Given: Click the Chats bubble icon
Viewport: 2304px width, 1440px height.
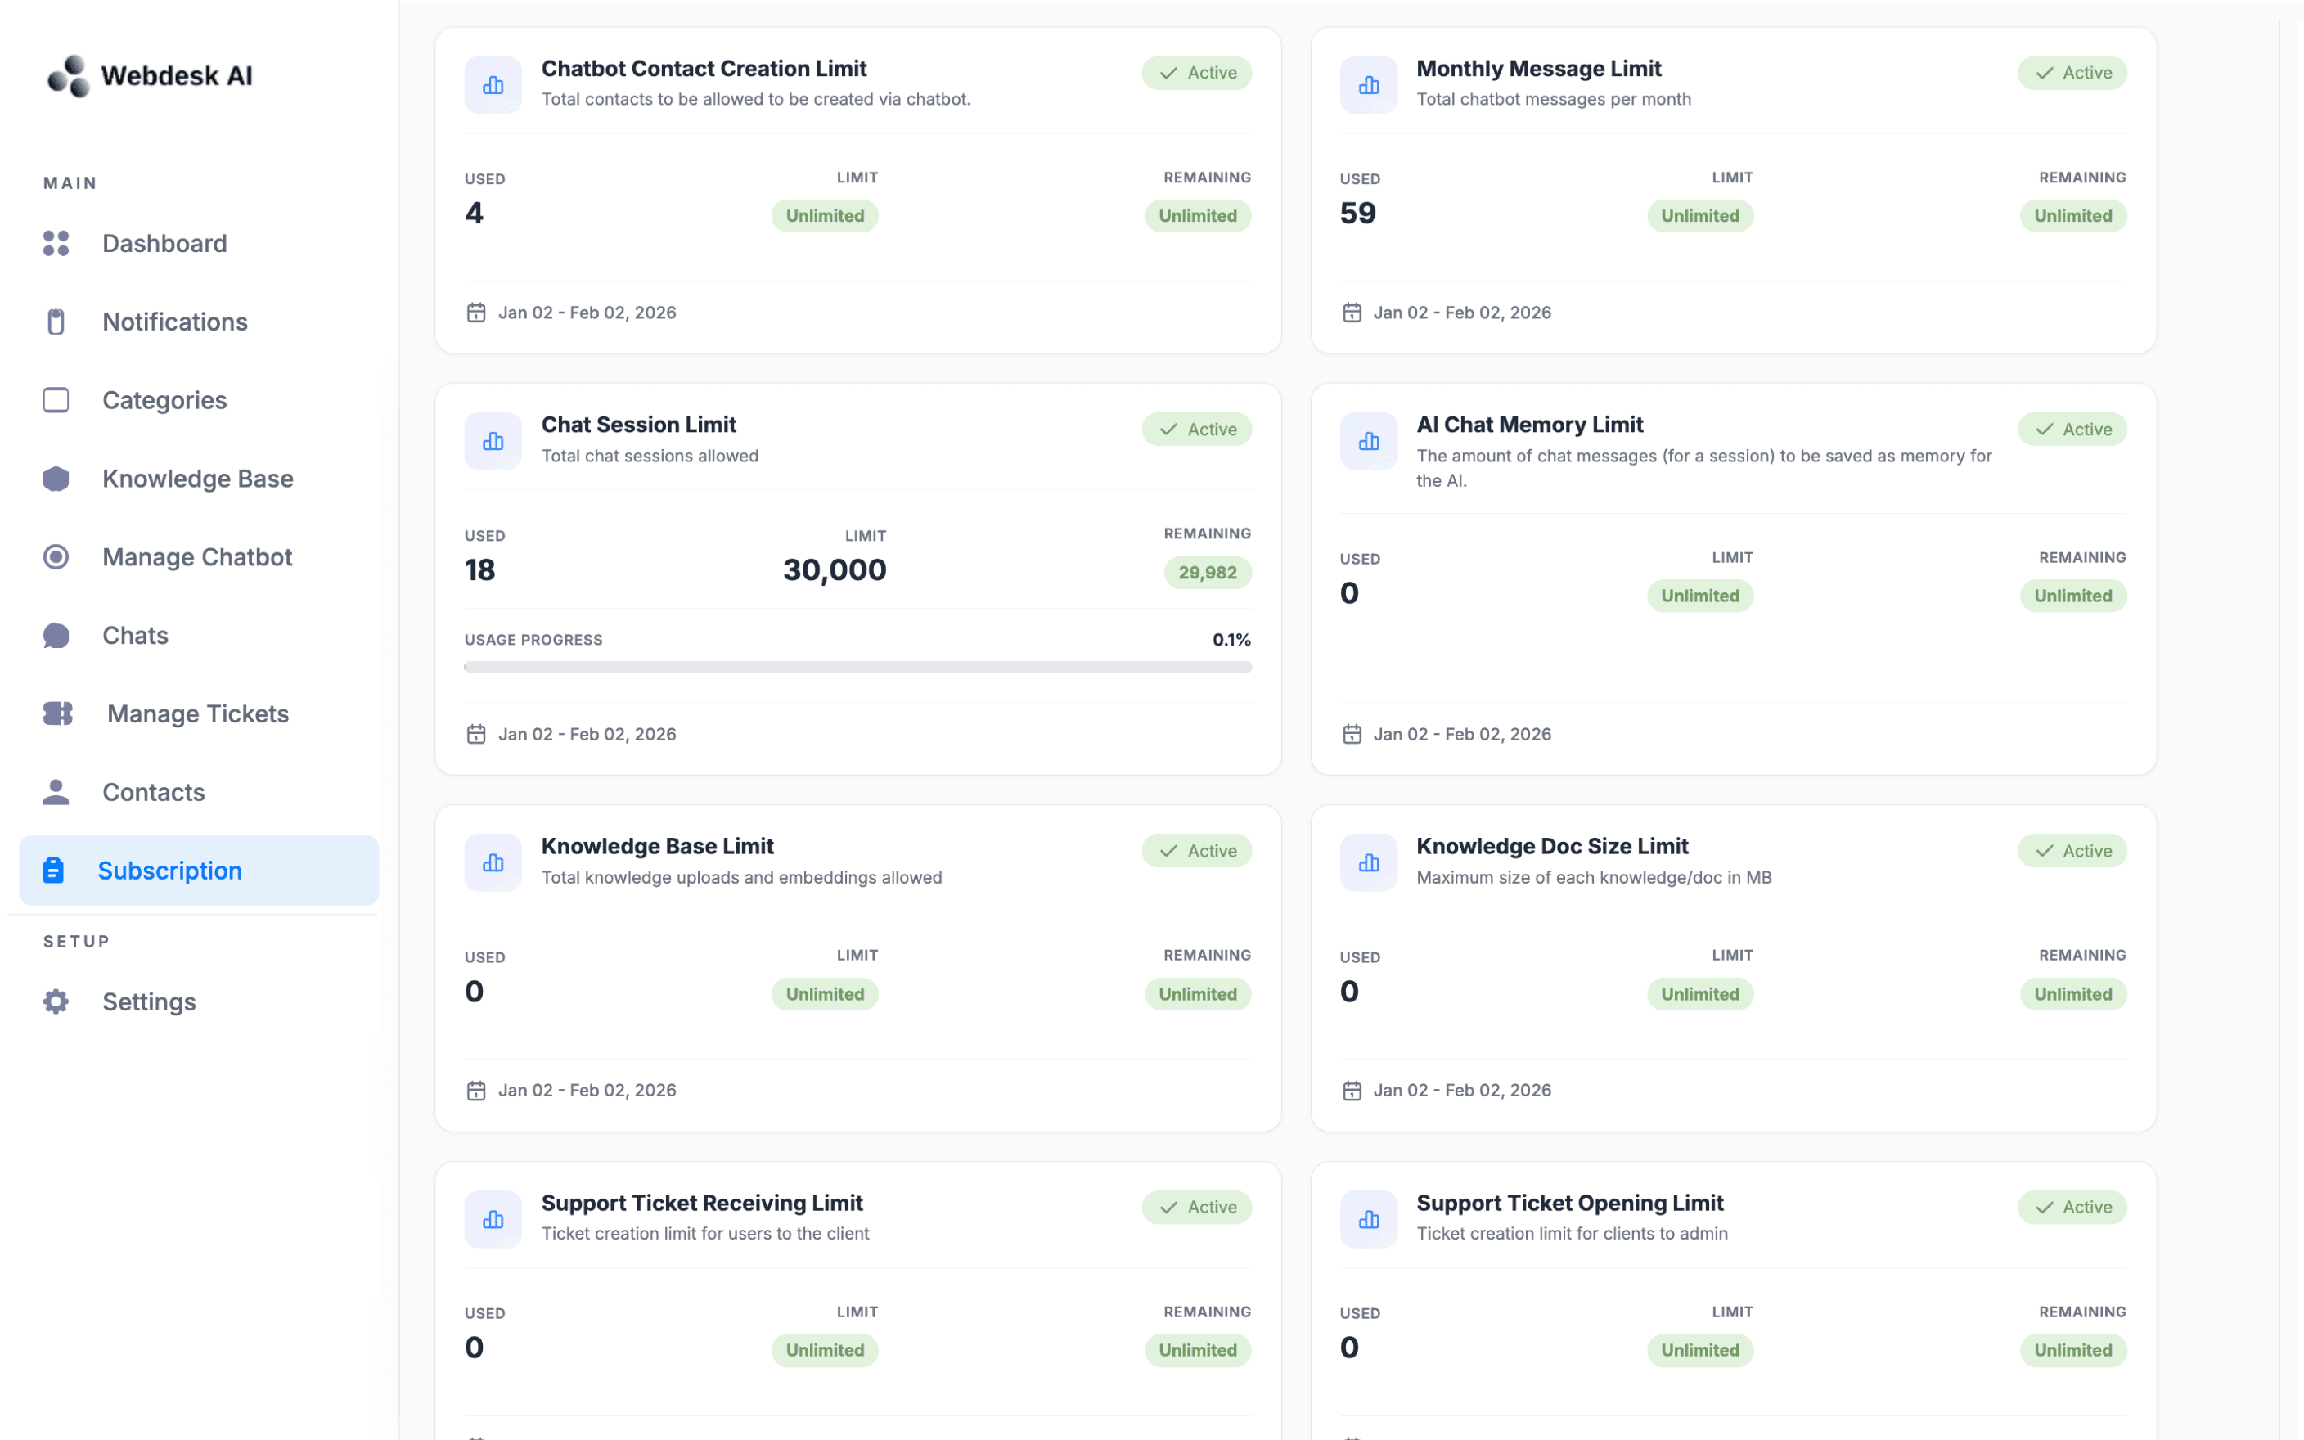Looking at the screenshot, I should click(56, 635).
